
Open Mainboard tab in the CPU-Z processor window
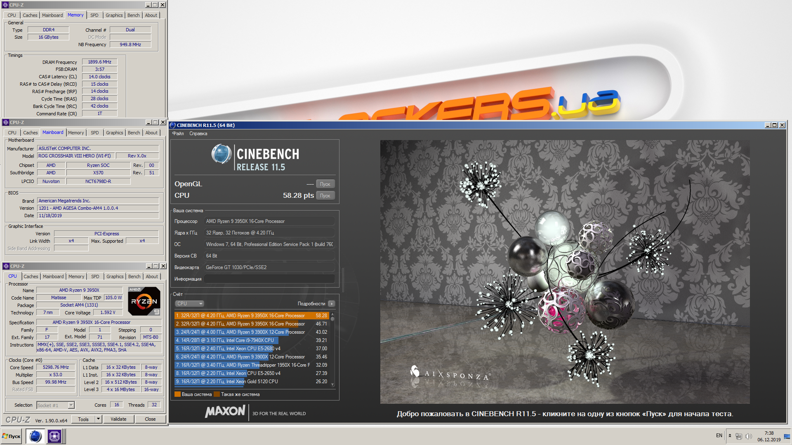[x=53, y=276]
